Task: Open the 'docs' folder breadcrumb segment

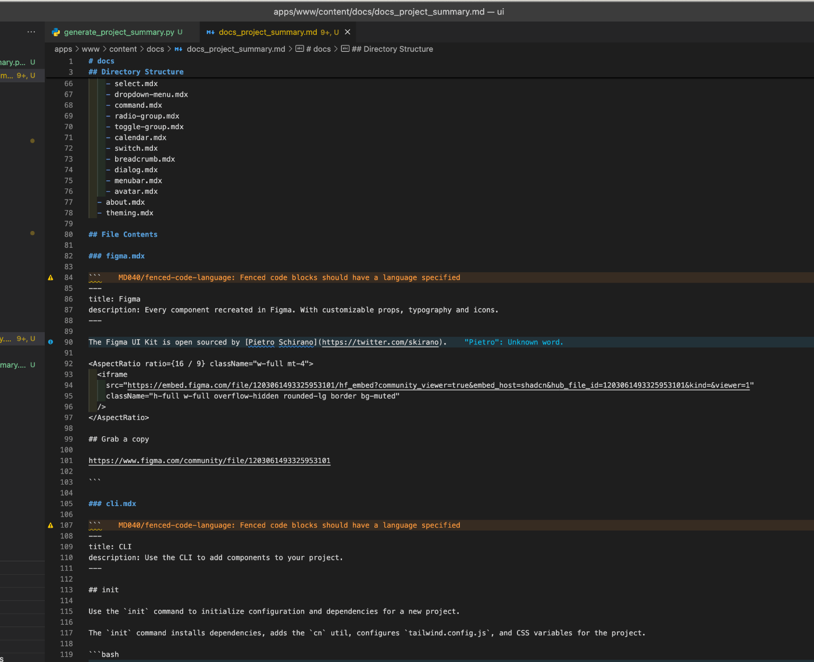Action: 155,49
